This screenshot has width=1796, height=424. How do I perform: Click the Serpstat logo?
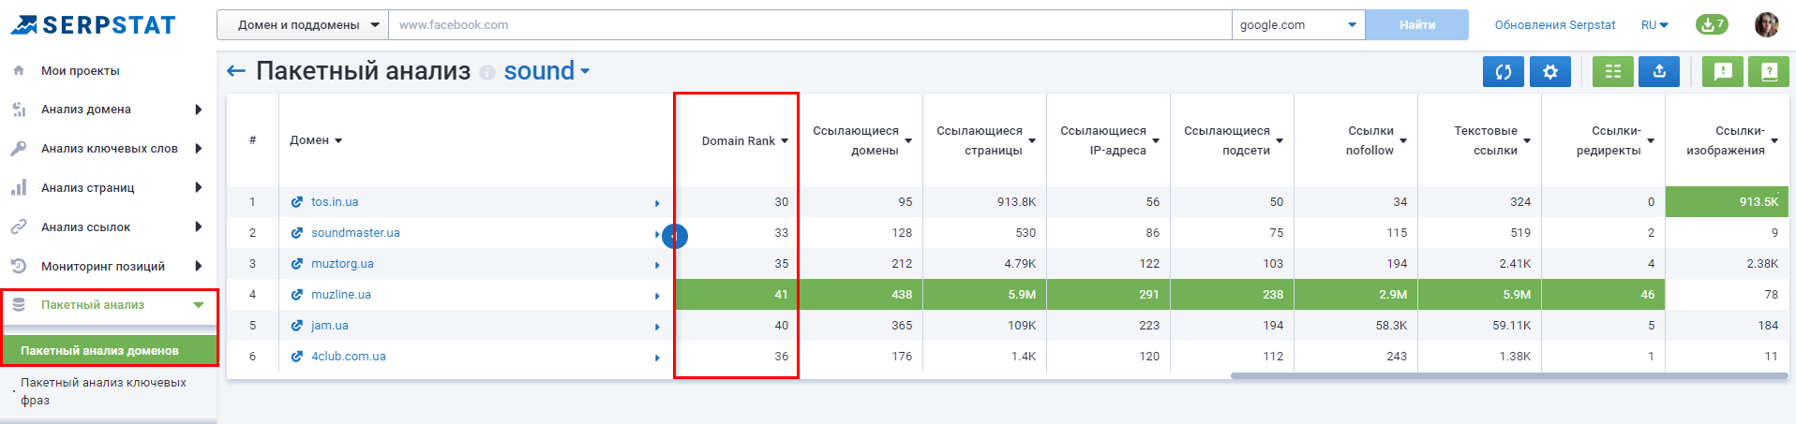pos(94,25)
